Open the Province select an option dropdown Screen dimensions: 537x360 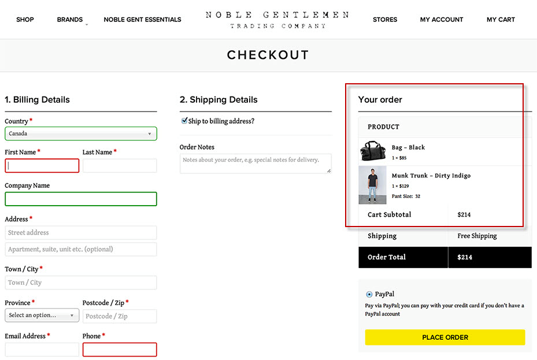click(42, 315)
